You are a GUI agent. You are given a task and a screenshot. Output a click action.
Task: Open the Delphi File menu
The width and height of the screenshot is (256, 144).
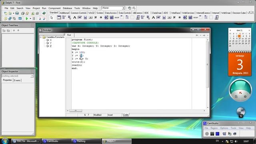pos(6,8)
